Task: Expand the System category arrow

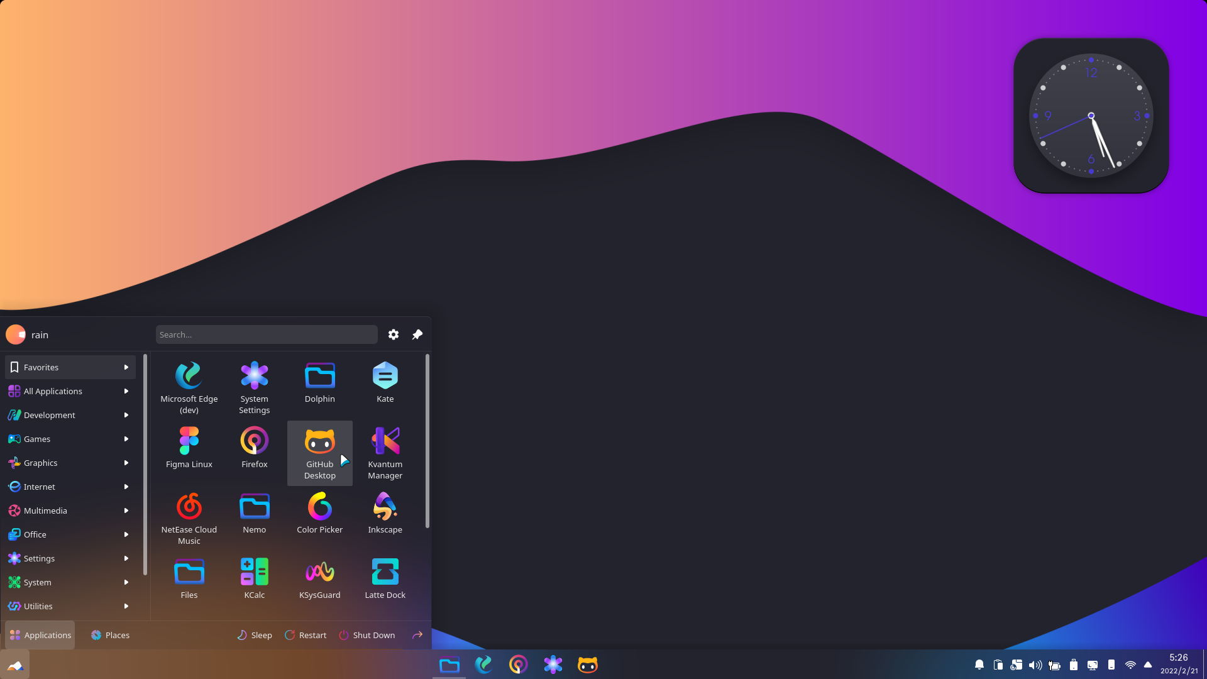Action: click(x=126, y=582)
